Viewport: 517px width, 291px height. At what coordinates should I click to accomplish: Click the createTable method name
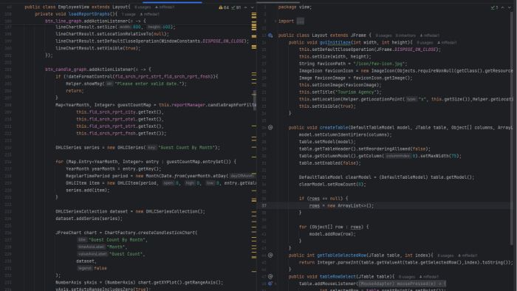[x=334, y=128]
